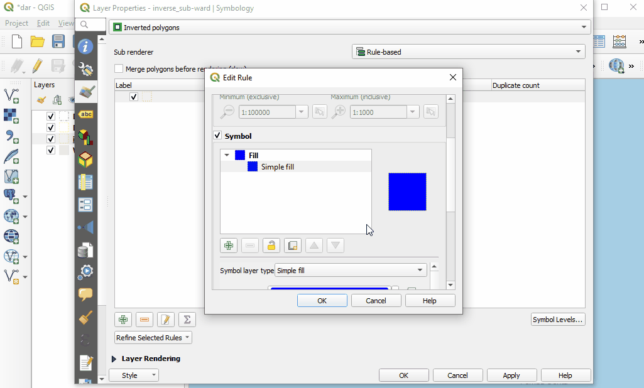Click the Count features sigma icon
Viewport: 644px width, 388px height.
pyautogui.click(x=187, y=320)
